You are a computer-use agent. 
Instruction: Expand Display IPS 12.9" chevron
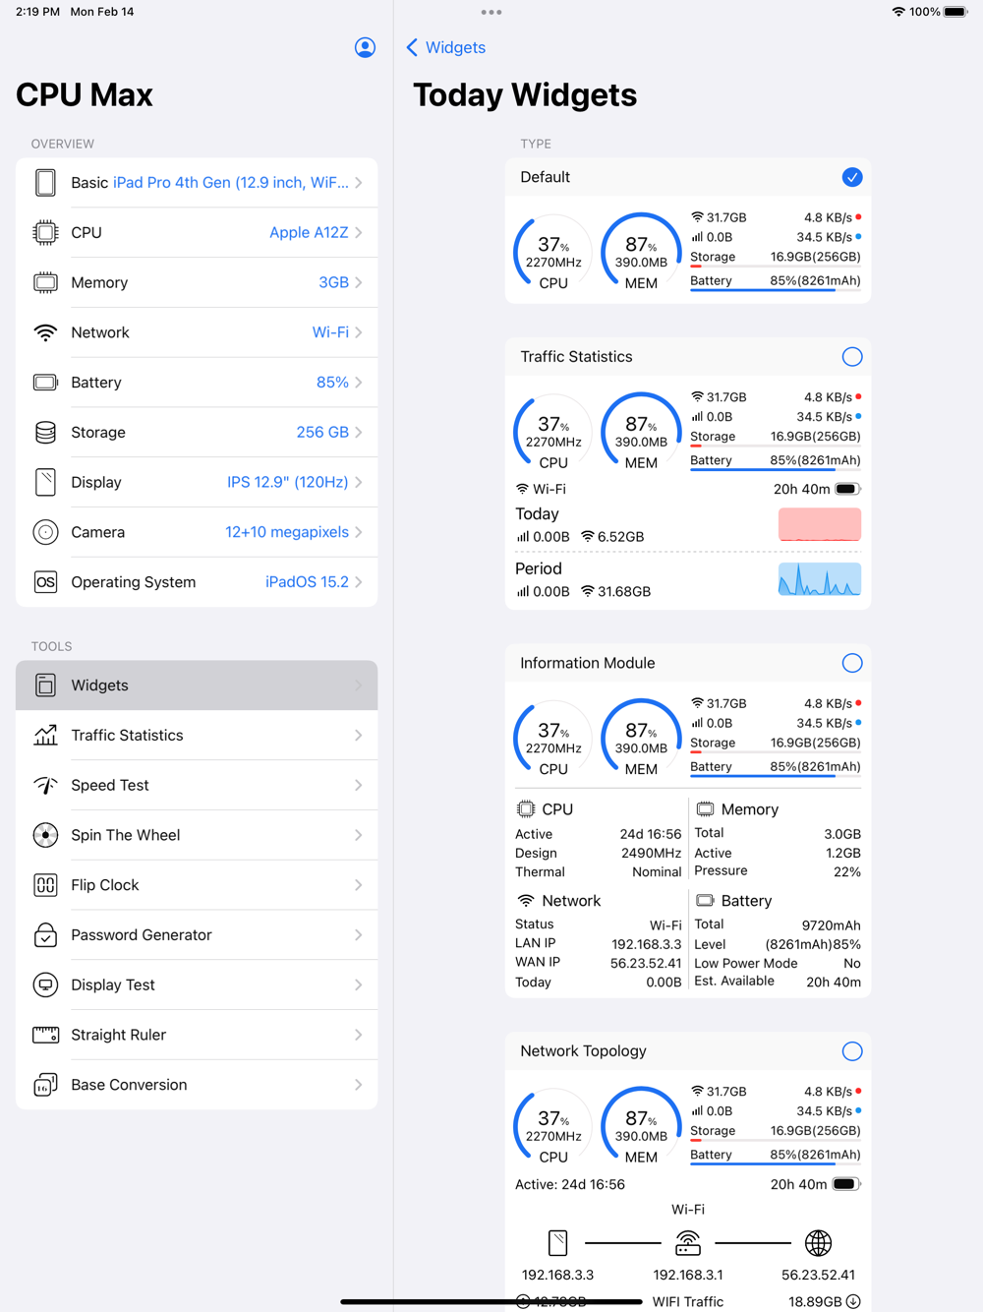pyautogui.click(x=359, y=482)
